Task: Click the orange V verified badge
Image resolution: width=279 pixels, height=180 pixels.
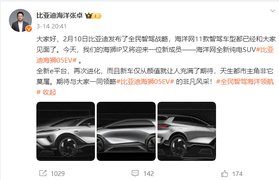Action: pos(29,29)
